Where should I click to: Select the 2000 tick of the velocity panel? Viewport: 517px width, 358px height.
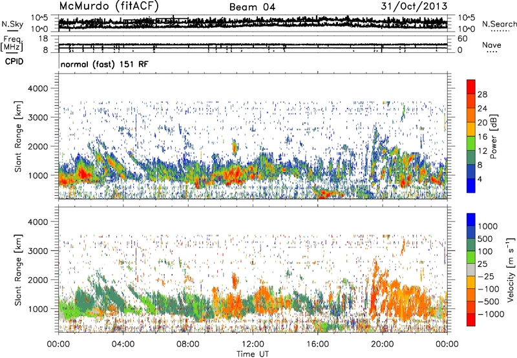coord(37,280)
